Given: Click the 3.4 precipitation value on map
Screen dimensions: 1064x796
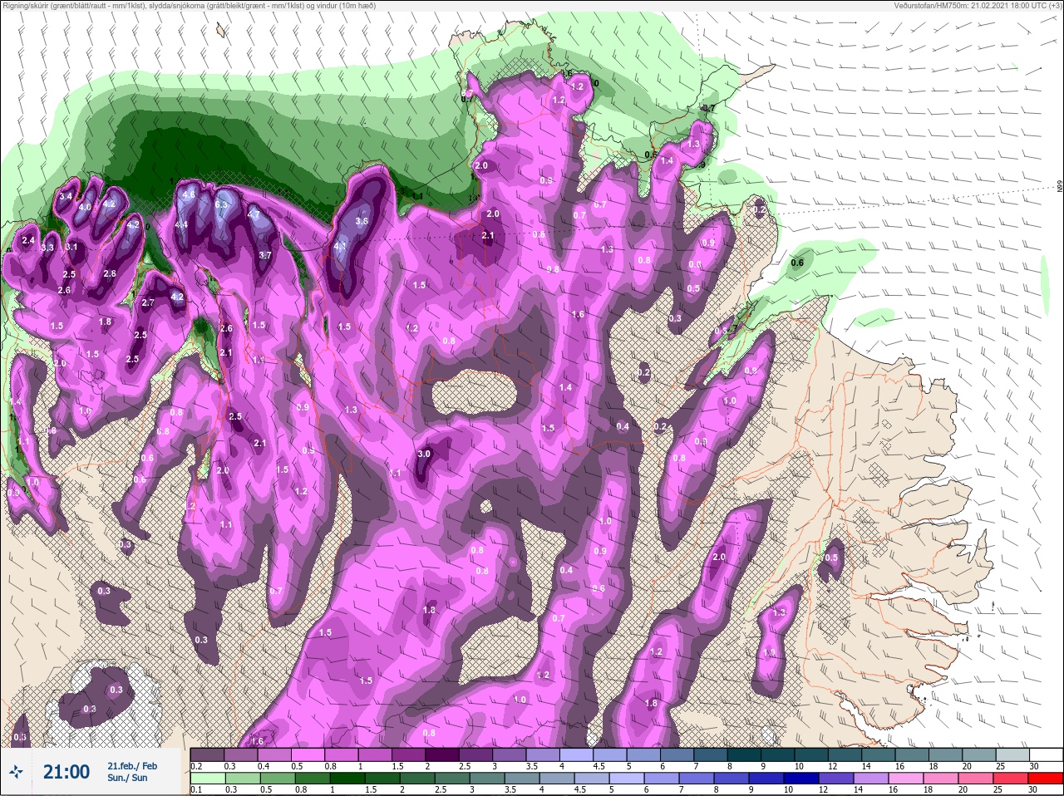Looking at the screenshot, I should 66,196.
